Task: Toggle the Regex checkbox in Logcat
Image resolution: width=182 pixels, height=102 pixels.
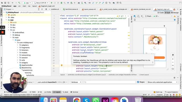Action: [x=138, y=82]
